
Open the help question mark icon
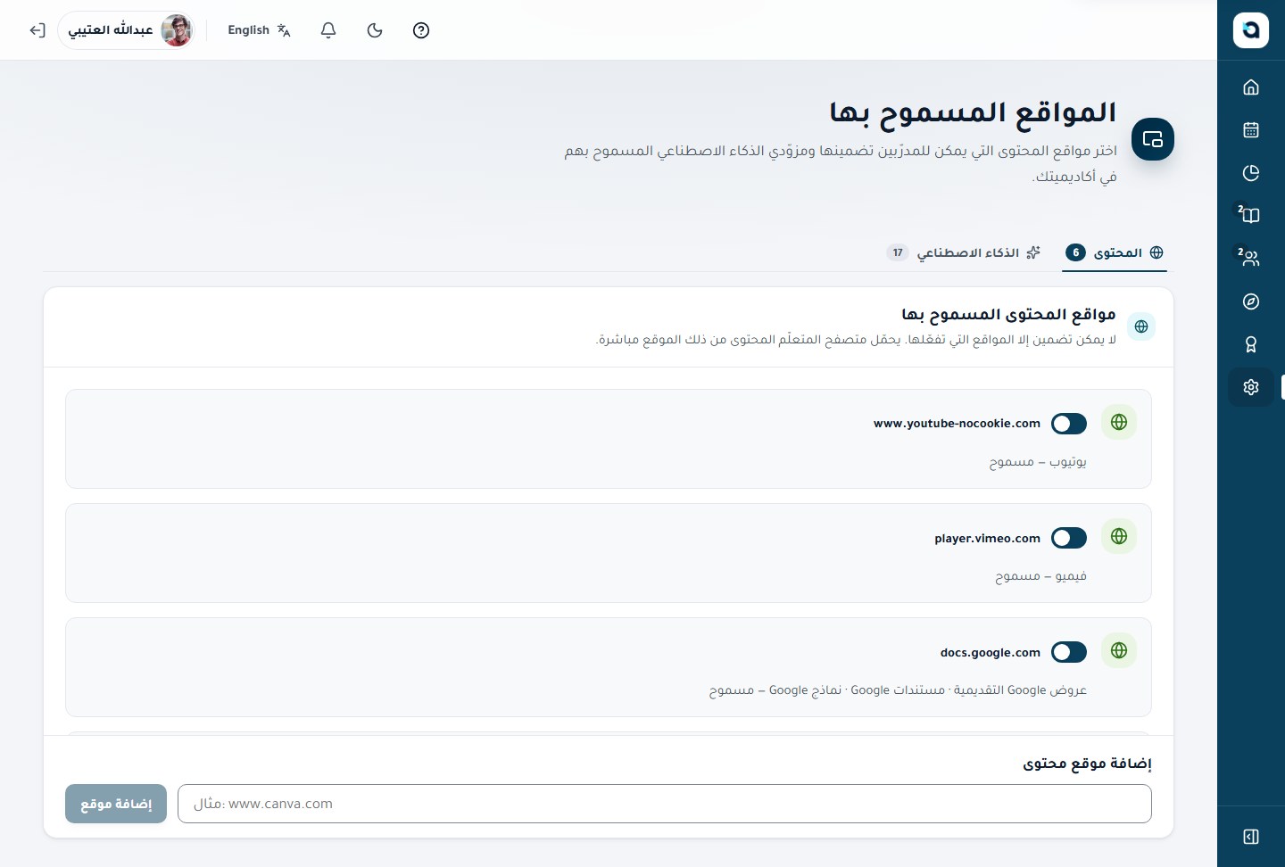(421, 30)
